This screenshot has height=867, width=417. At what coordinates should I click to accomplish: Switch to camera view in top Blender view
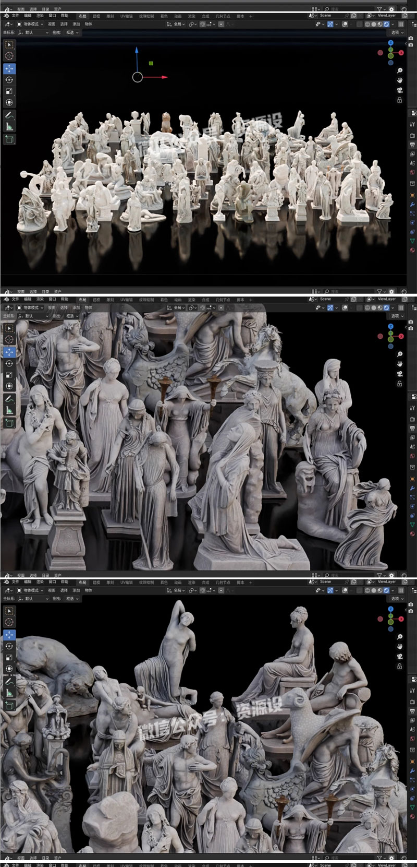[x=400, y=90]
